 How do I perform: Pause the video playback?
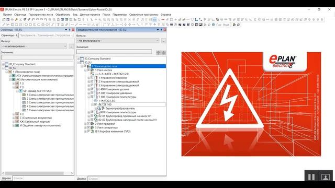[x=311, y=177]
